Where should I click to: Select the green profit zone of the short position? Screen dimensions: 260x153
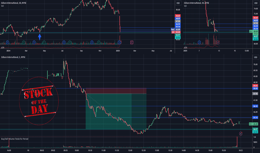(x=116, y=111)
